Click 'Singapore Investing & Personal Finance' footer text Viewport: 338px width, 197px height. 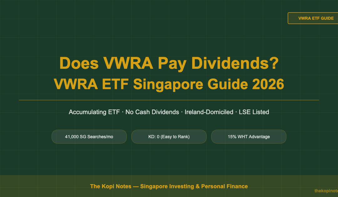[x=194, y=186]
